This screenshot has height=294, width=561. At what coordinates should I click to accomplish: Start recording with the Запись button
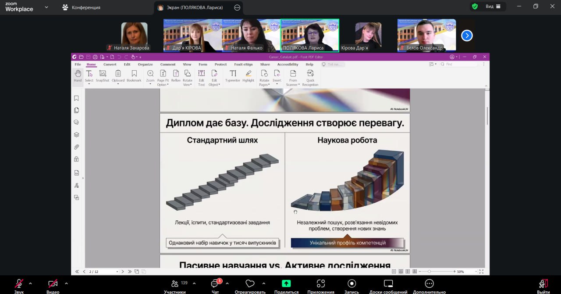pos(352,284)
